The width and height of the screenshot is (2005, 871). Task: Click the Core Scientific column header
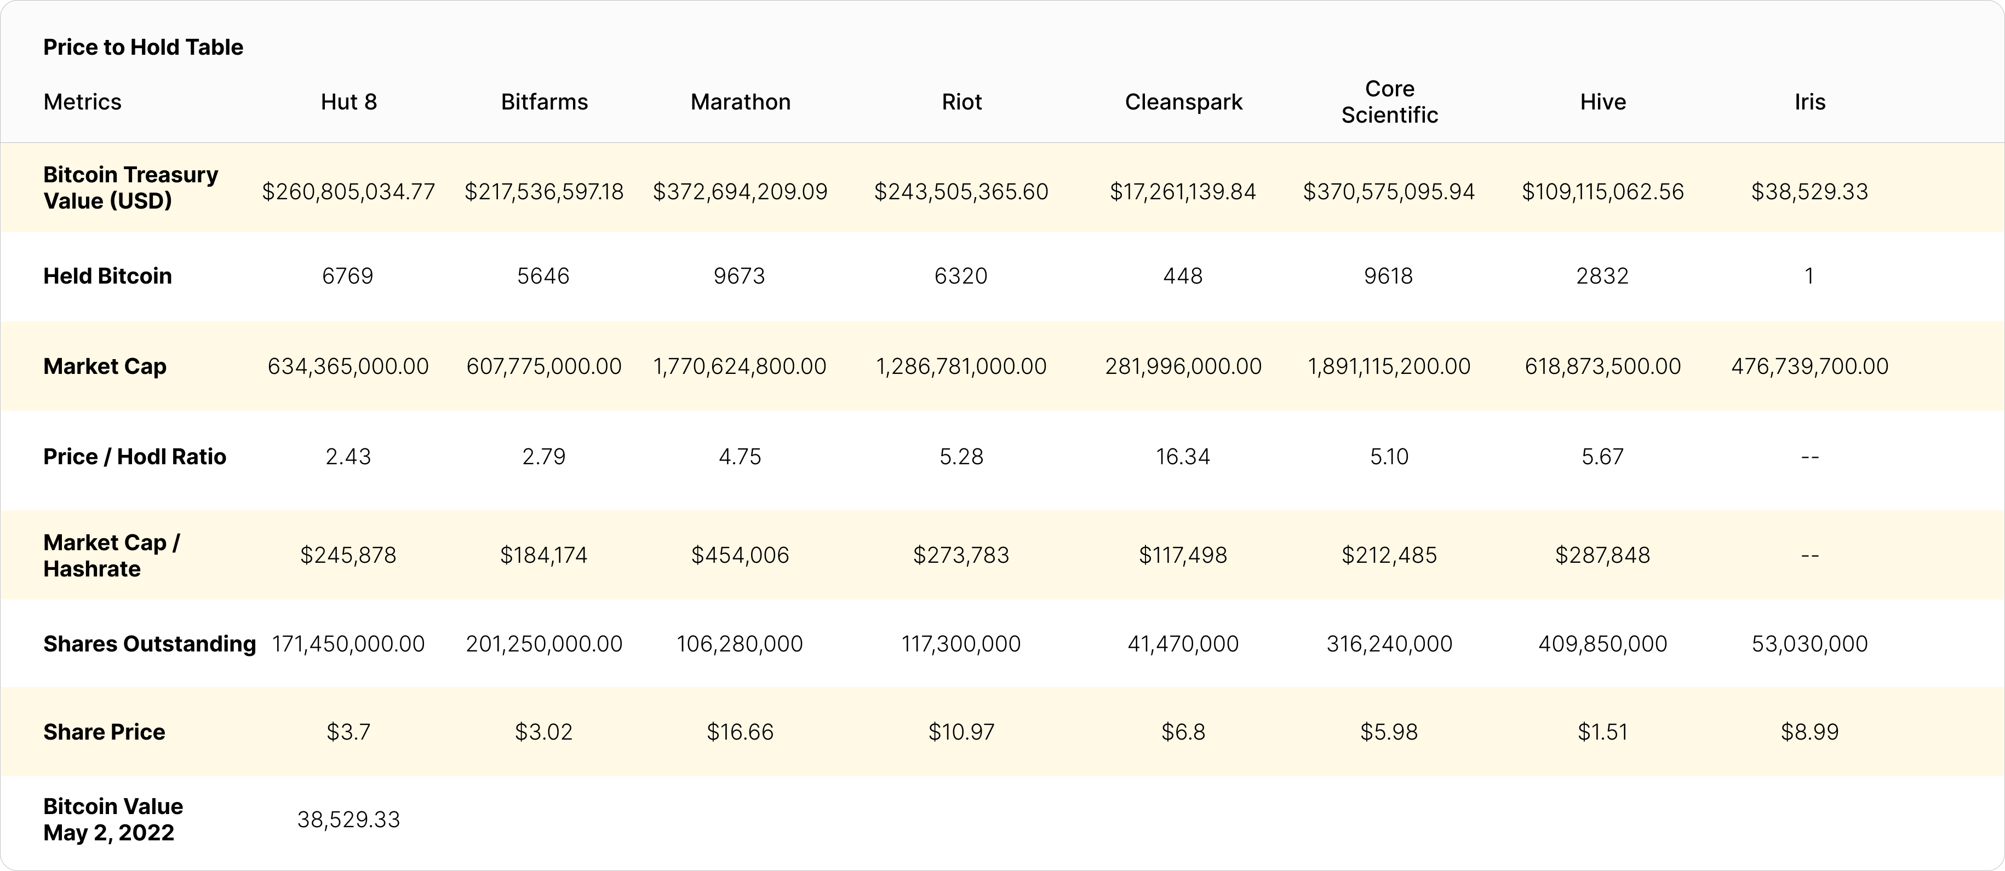click(x=1389, y=102)
